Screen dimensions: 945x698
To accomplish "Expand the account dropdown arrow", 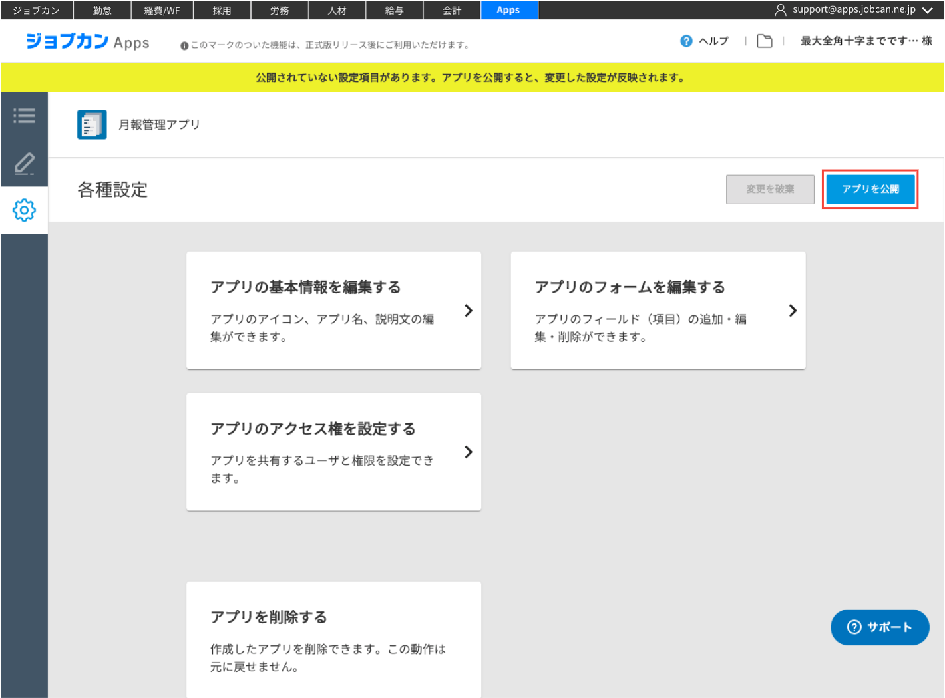I will tap(927, 10).
